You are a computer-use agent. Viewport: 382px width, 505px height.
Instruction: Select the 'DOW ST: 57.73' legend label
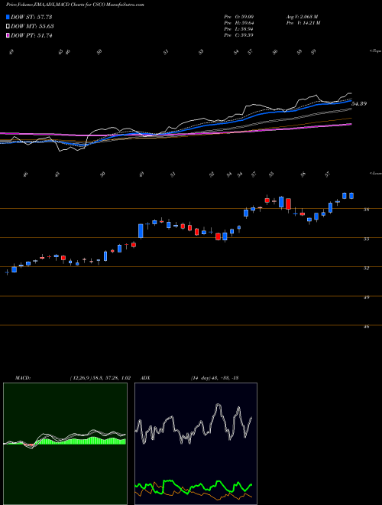pos(31,17)
